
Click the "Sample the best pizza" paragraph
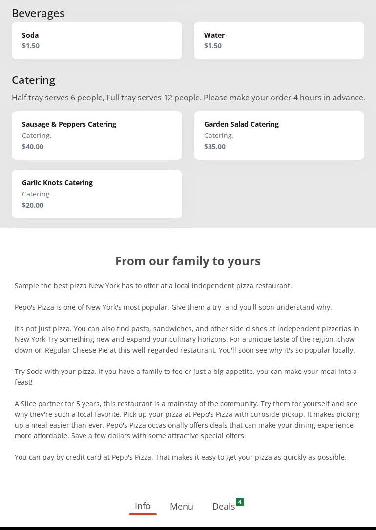153,286
